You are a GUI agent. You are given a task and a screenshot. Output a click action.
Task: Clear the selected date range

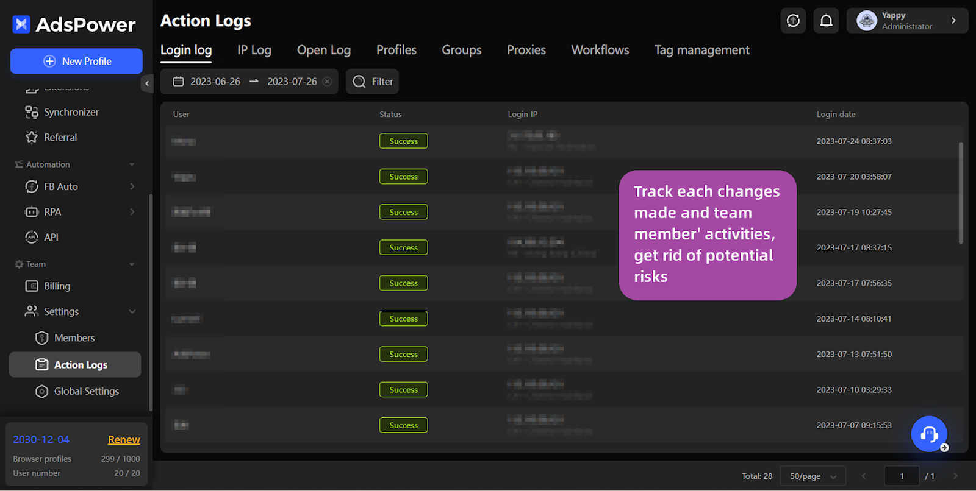pos(327,82)
